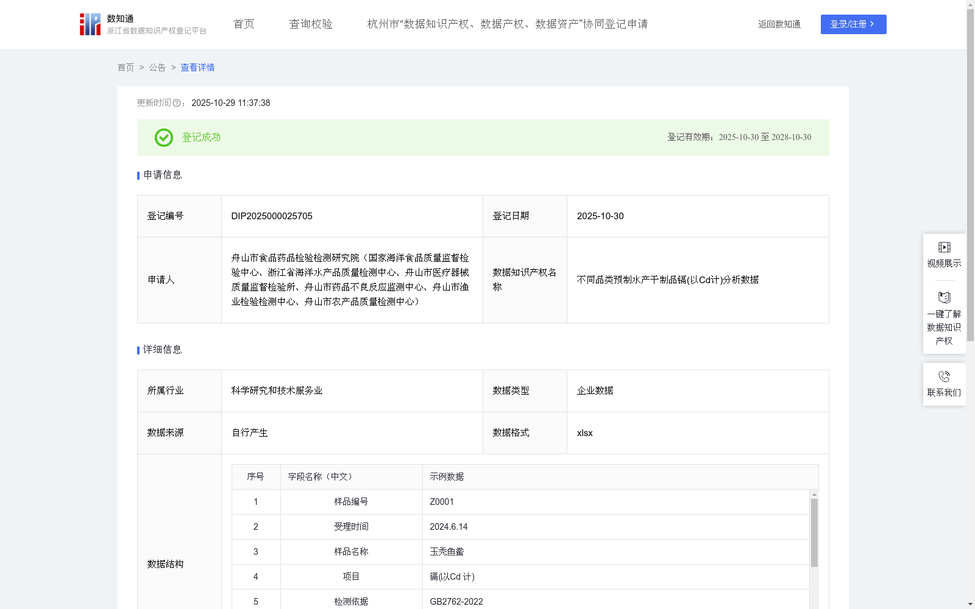This screenshot has width=975, height=609.
Task: Click the 样品名称 field name
Action: pos(351,552)
